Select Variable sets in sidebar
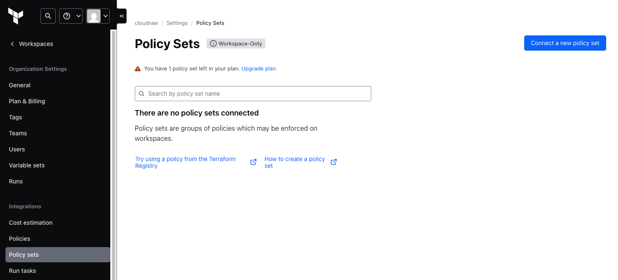Screen dimensions: 618x280 27,165
